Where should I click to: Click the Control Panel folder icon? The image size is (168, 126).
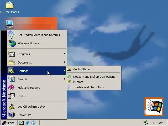[69, 69]
